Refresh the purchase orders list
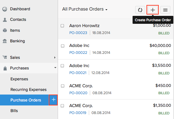This screenshot has height=119, width=174. click(140, 10)
